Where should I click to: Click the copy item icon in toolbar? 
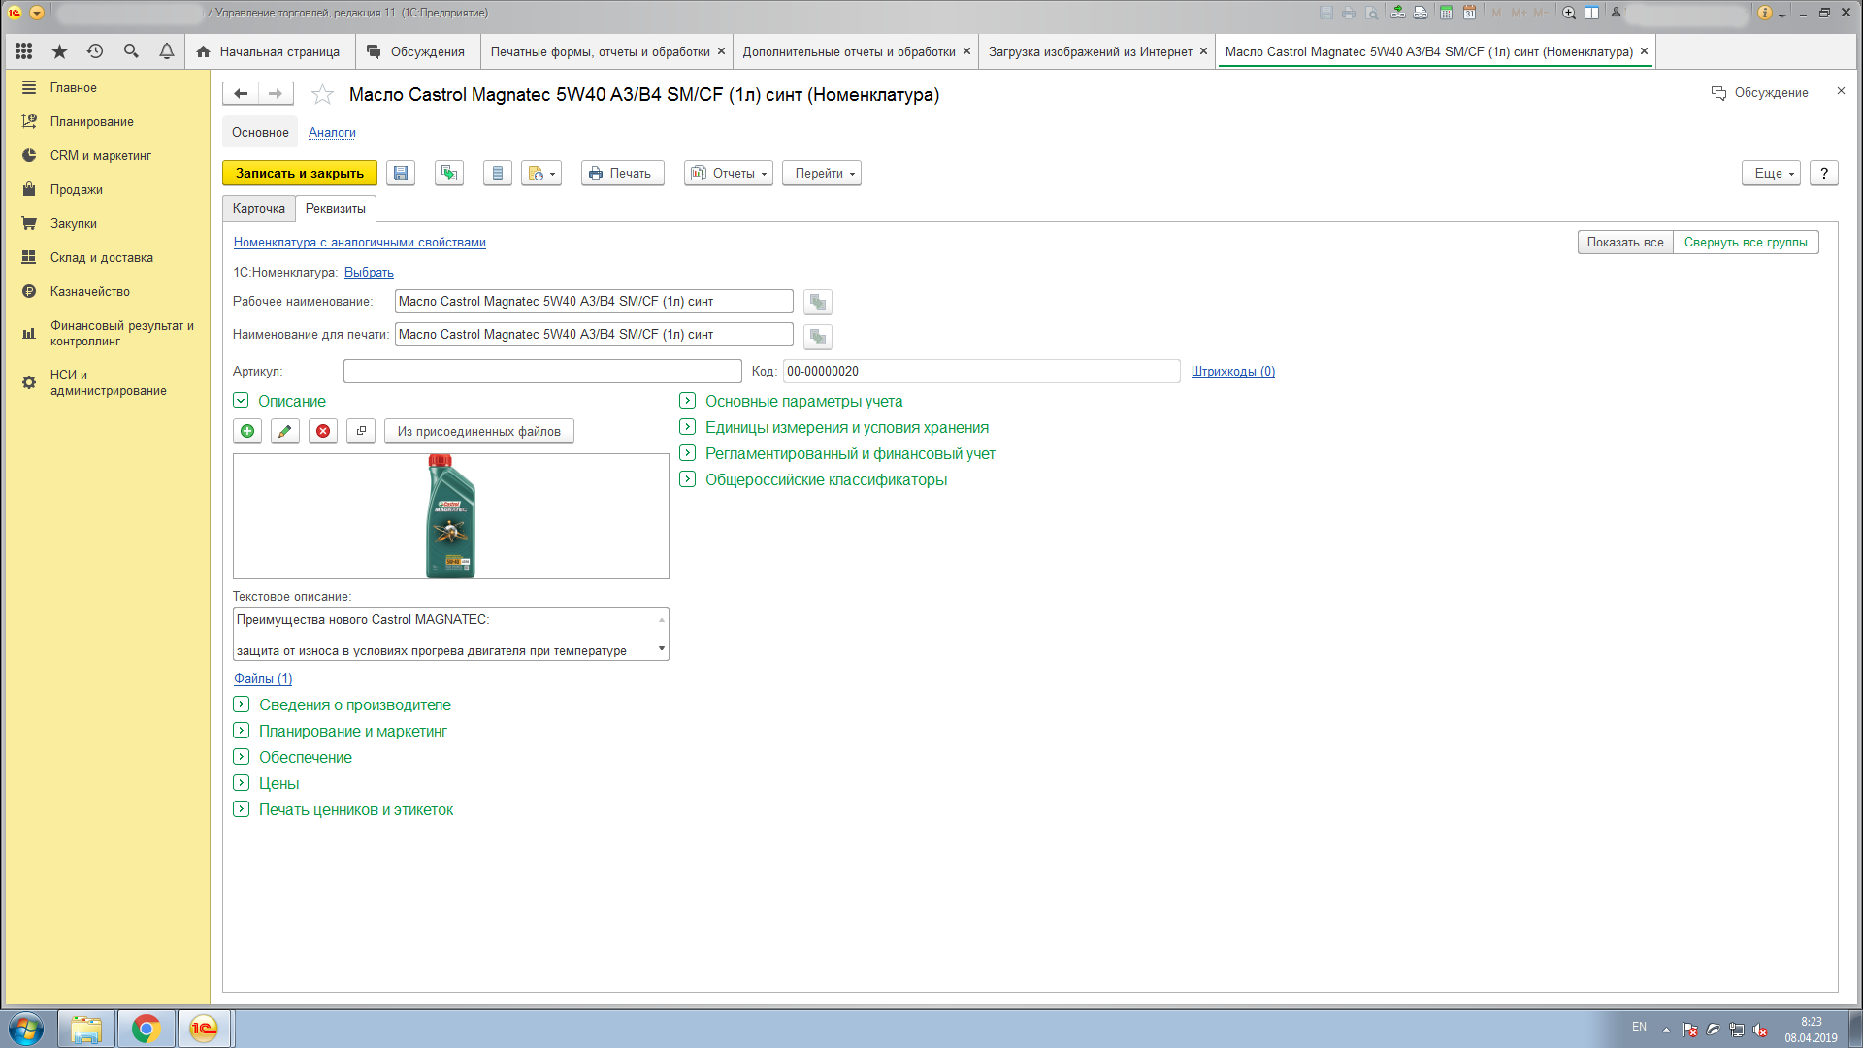pyautogui.click(x=449, y=173)
